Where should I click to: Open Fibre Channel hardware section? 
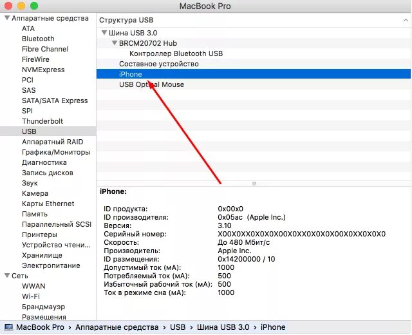45,49
